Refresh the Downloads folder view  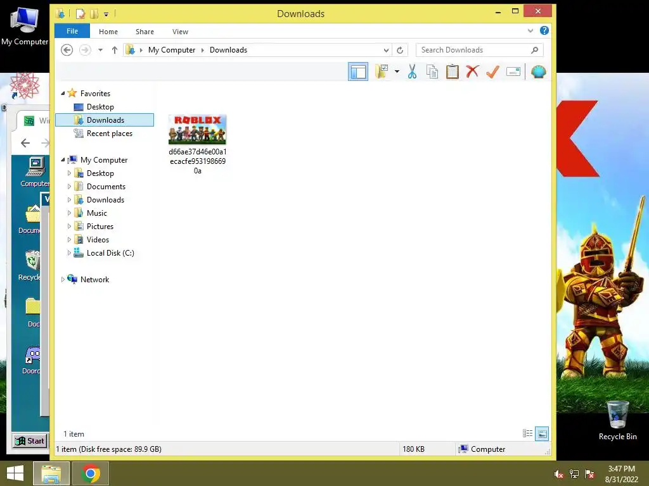click(x=400, y=50)
